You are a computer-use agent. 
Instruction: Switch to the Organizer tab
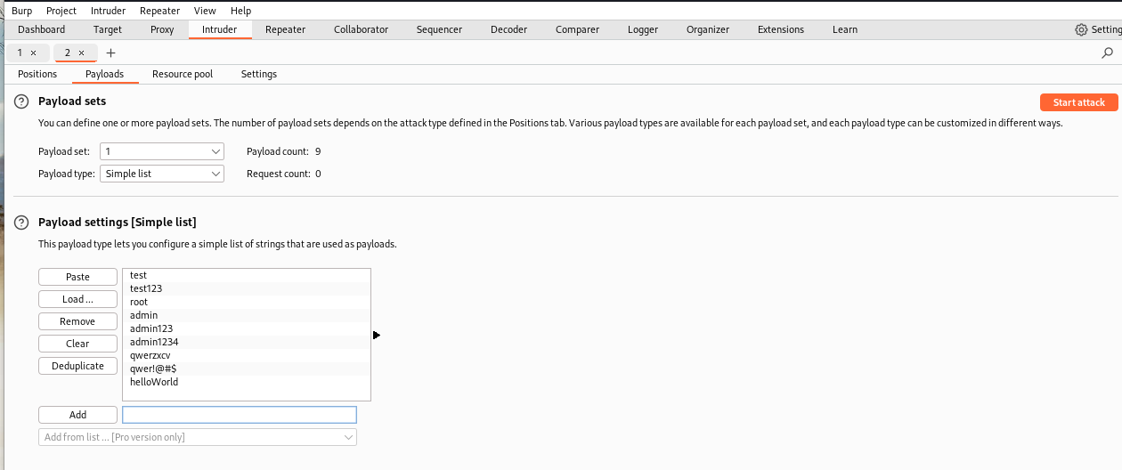coord(708,29)
